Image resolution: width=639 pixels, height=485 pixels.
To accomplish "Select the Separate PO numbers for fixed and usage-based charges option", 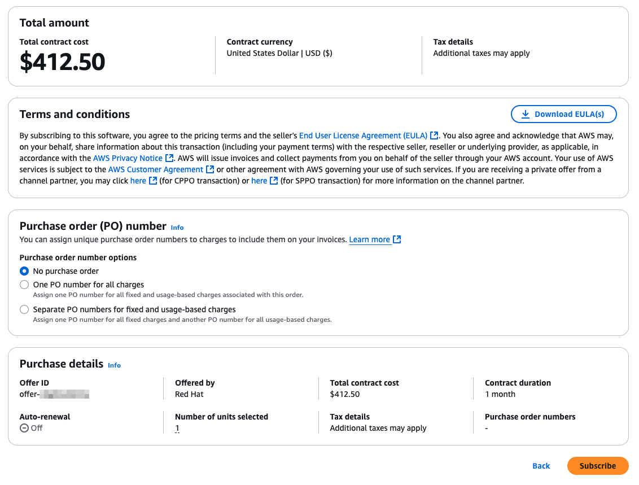I will coord(24,310).
